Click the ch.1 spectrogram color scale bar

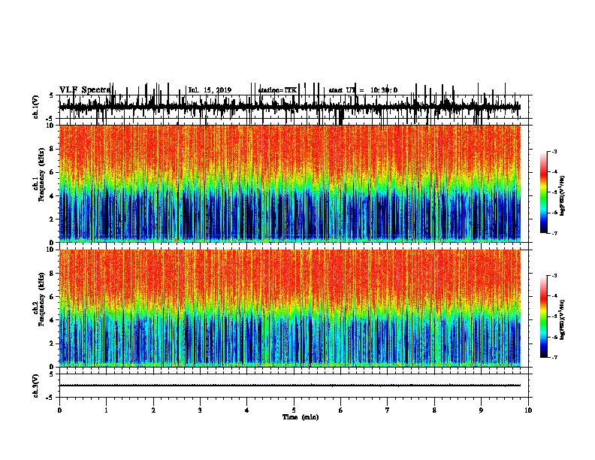point(543,192)
